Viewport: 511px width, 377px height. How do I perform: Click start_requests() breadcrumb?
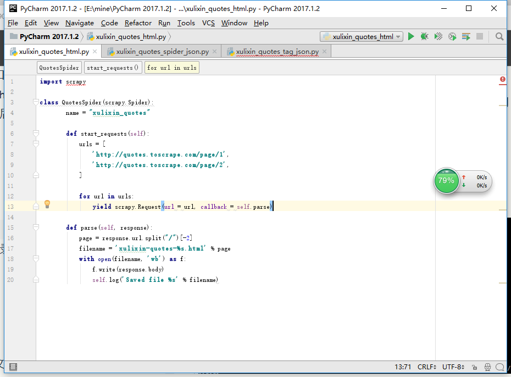(x=113, y=68)
